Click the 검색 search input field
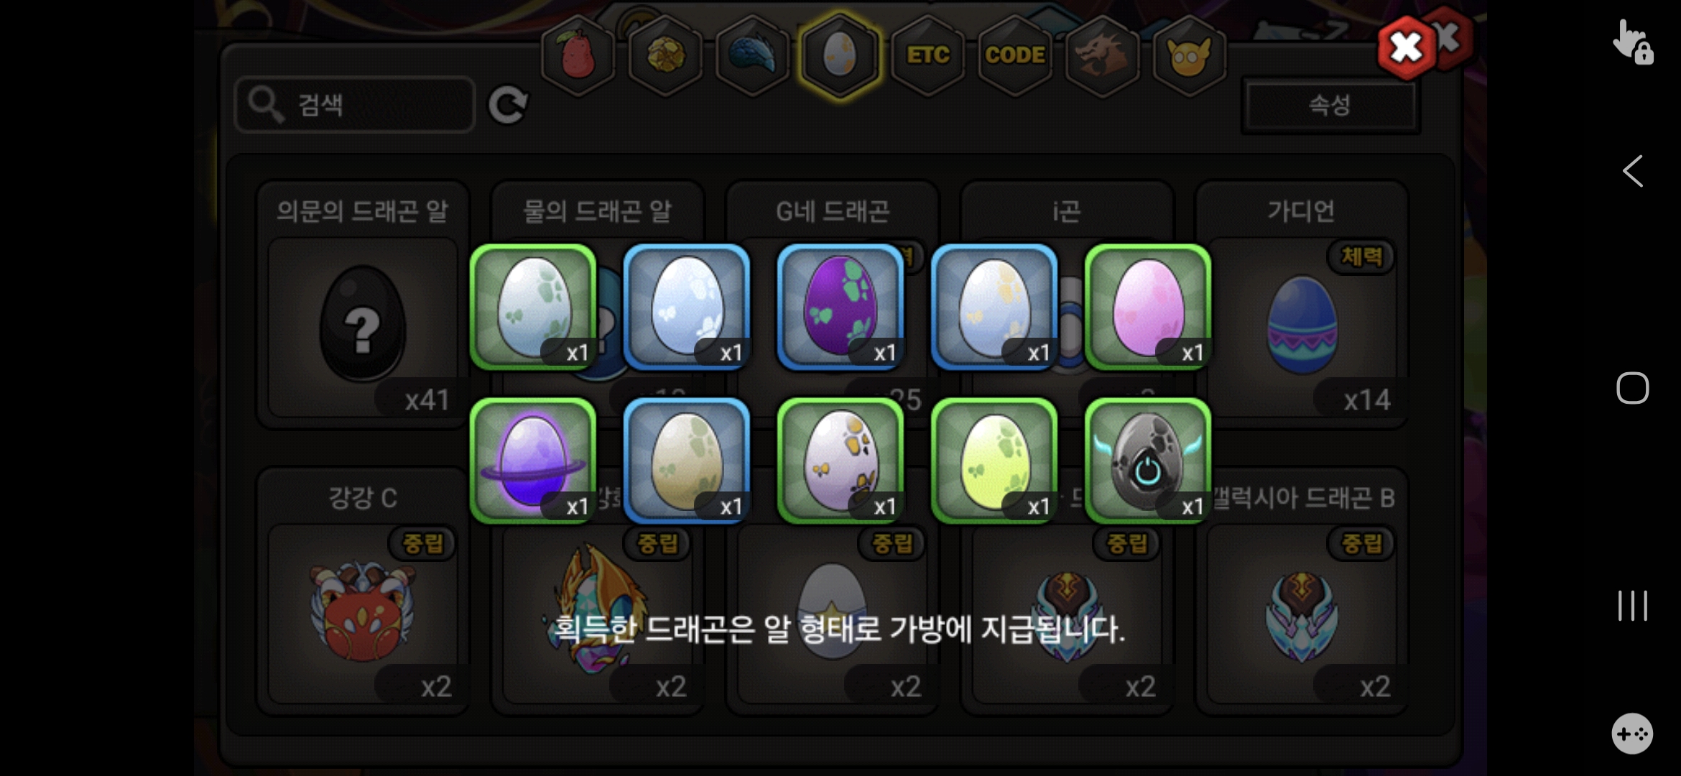This screenshot has width=1681, height=776. [355, 105]
